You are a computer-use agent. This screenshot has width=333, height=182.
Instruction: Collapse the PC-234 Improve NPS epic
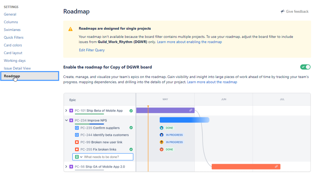(x=66, y=120)
